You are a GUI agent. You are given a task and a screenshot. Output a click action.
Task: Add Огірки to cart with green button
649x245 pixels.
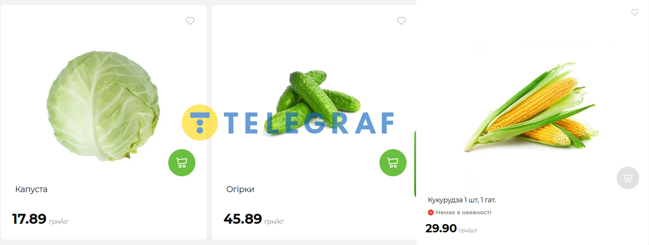pyautogui.click(x=393, y=163)
